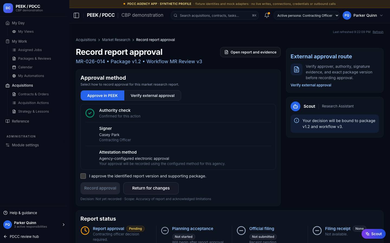Go to Calendar in sidebar

[x=25, y=67]
